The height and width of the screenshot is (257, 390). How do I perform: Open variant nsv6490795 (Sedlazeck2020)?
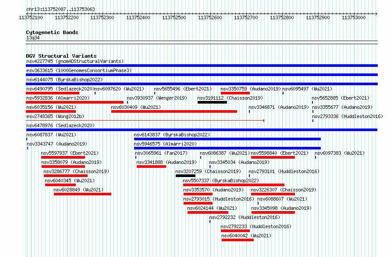tap(60, 89)
